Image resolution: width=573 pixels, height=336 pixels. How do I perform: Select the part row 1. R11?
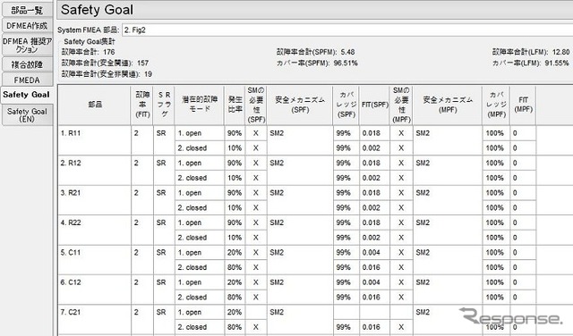[94, 140]
